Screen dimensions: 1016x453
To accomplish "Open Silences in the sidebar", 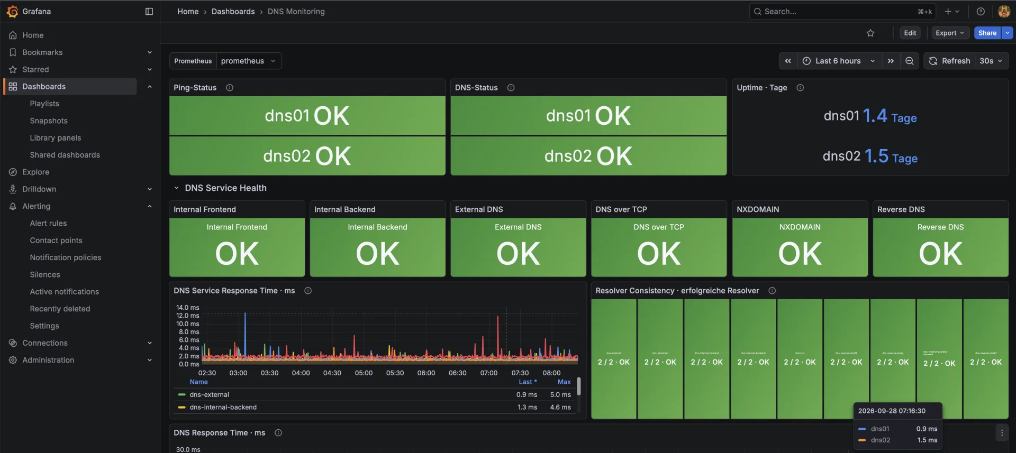I will click(45, 274).
